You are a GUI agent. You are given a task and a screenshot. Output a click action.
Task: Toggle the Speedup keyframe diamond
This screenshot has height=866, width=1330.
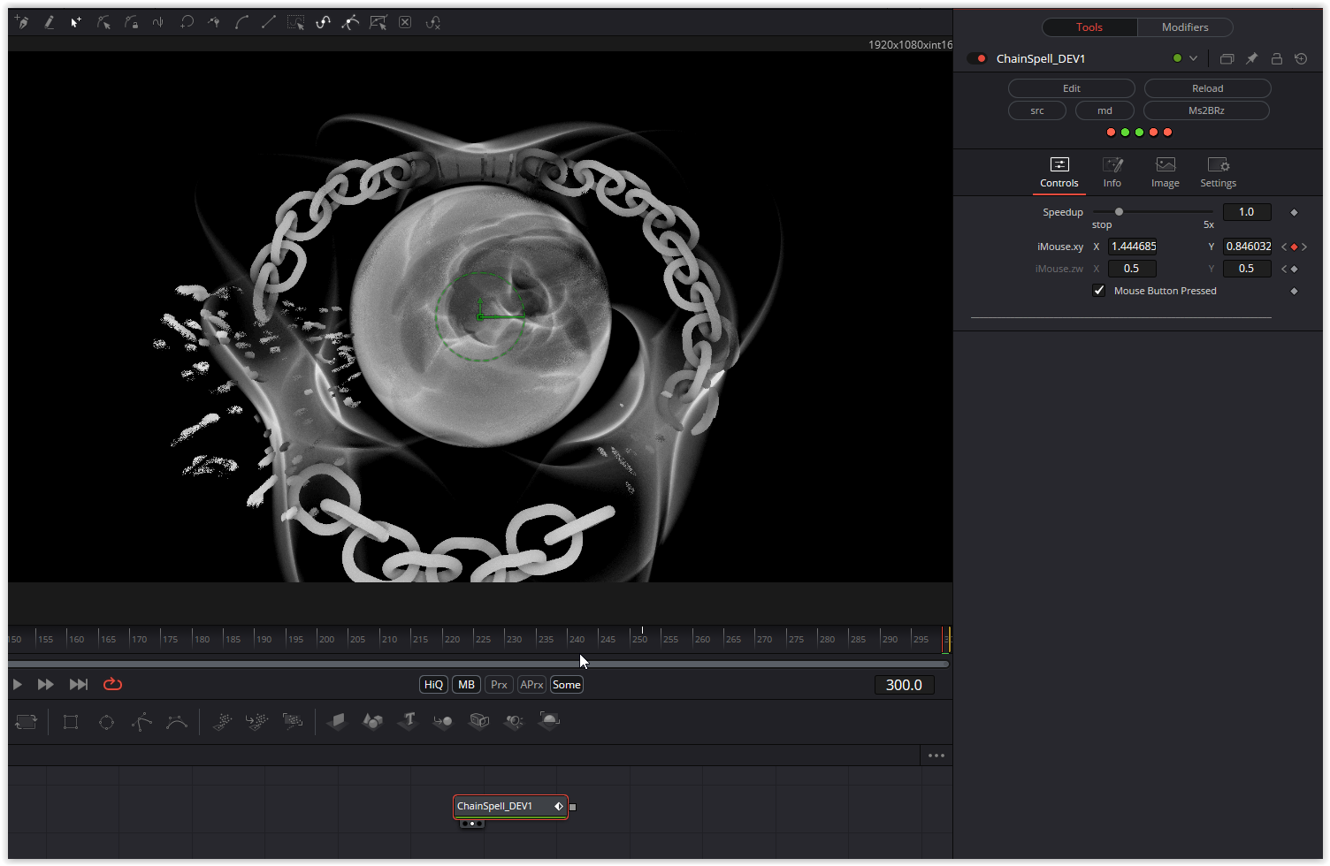coord(1294,212)
